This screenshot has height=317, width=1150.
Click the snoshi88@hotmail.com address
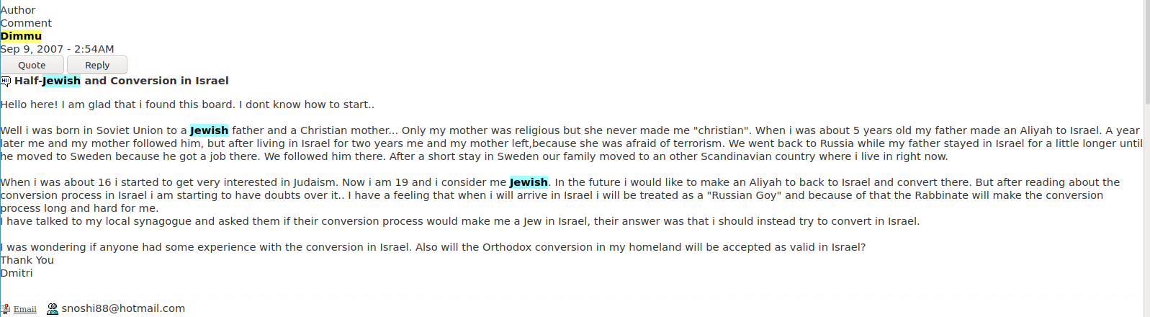tap(123, 308)
